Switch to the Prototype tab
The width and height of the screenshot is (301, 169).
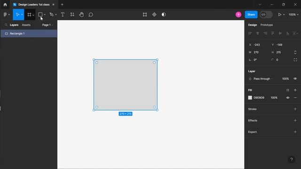click(x=267, y=25)
